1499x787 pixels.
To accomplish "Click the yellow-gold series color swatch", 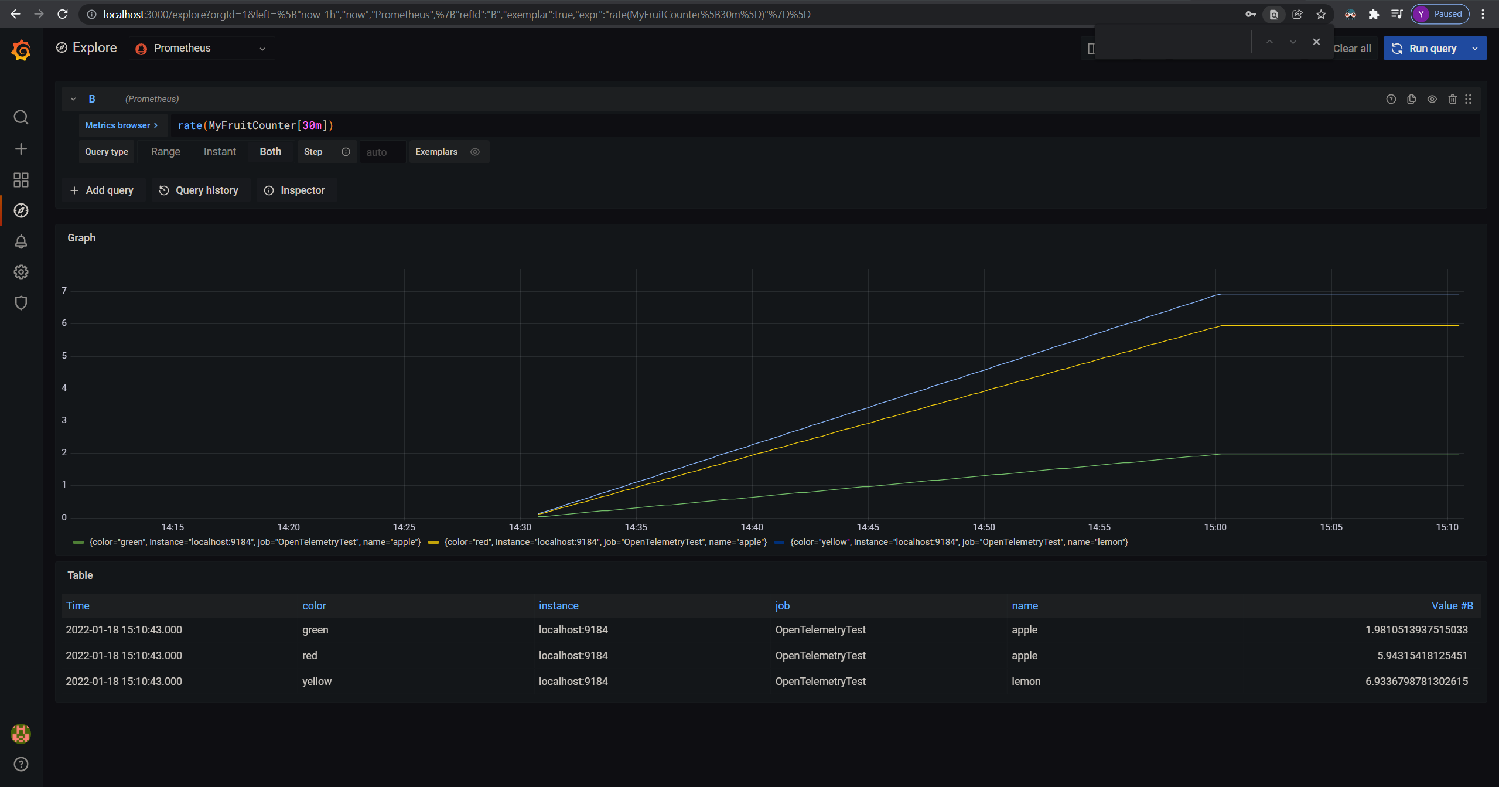I will (433, 543).
